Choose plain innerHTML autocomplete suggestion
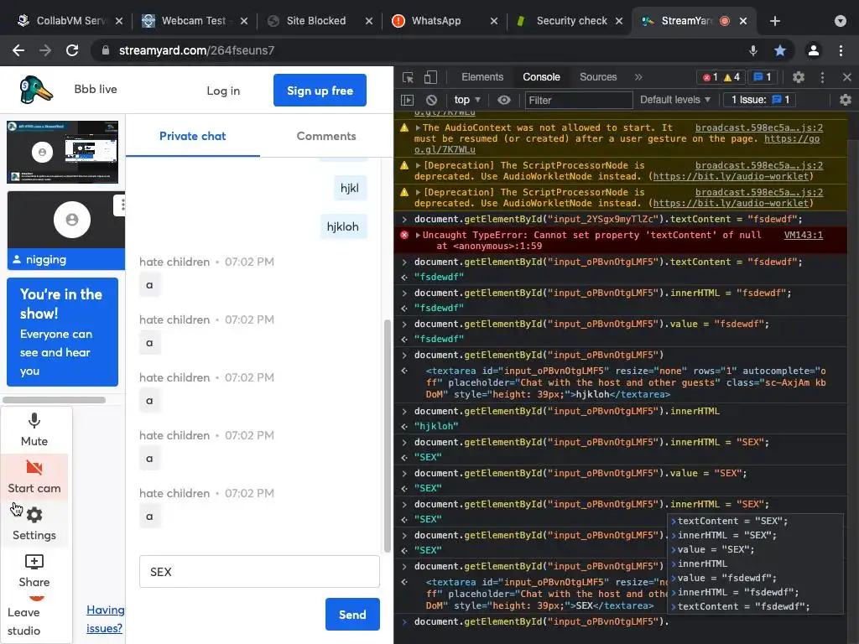859x644 pixels. tap(702, 564)
